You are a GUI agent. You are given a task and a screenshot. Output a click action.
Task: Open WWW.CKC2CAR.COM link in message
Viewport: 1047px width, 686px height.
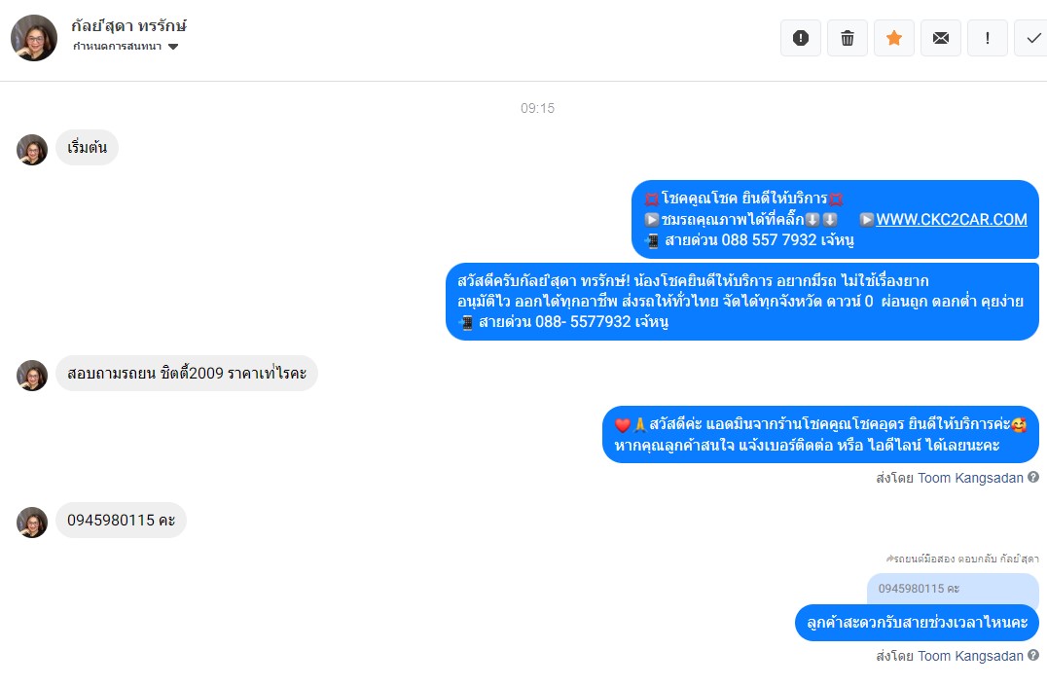click(x=951, y=219)
